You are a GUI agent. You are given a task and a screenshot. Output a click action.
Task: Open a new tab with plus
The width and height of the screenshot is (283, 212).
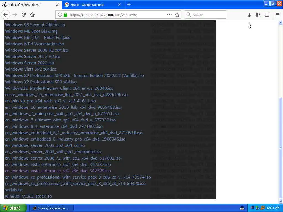129,4
